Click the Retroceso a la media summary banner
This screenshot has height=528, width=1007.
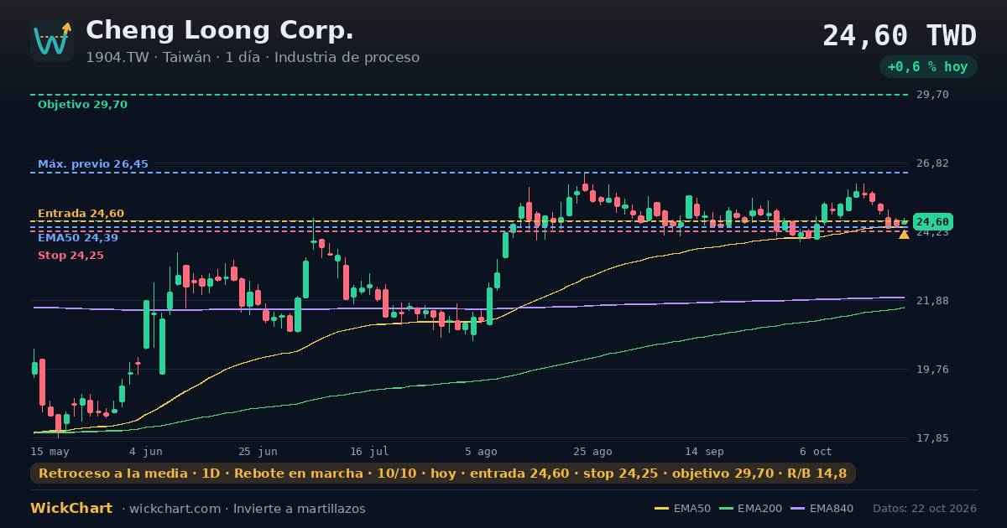443,474
